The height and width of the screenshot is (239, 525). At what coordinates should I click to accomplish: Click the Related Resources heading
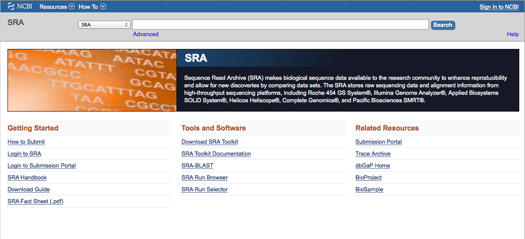point(387,128)
